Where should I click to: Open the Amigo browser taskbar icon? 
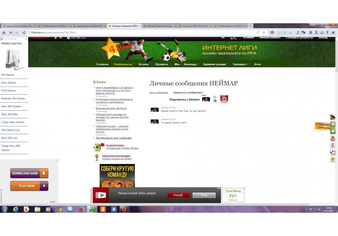coord(92,209)
